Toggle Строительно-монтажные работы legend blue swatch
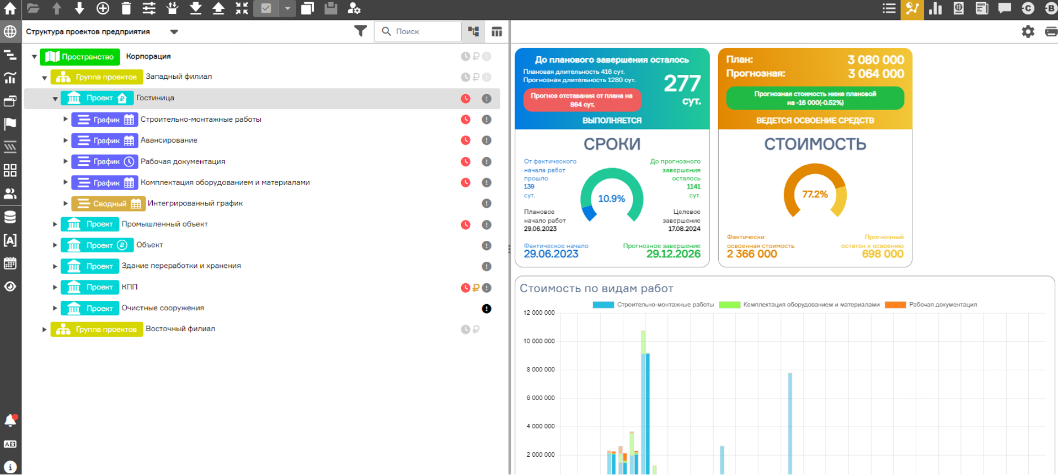 tap(603, 305)
